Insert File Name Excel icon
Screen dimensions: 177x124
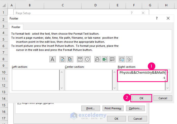(x=105, y=59)
